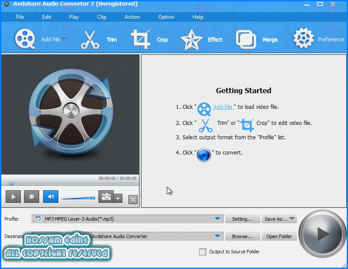Viewport: 348px width, 269px height.
Task: Expand the Add File dropdown arrow
Action: coord(64,39)
